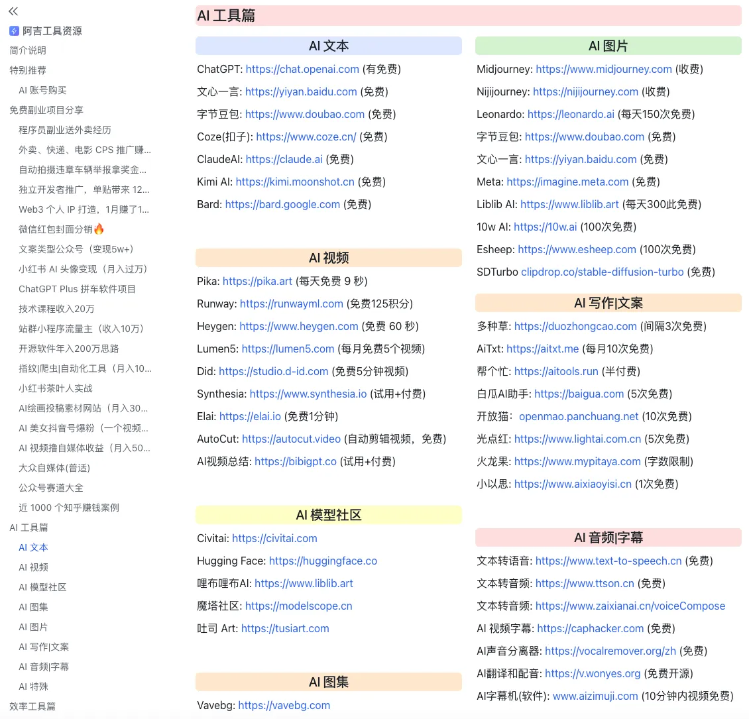Image resolution: width=749 pixels, height=719 pixels.
Task: Open 开源软件年入200万思路 sidebar item
Action: (69, 349)
